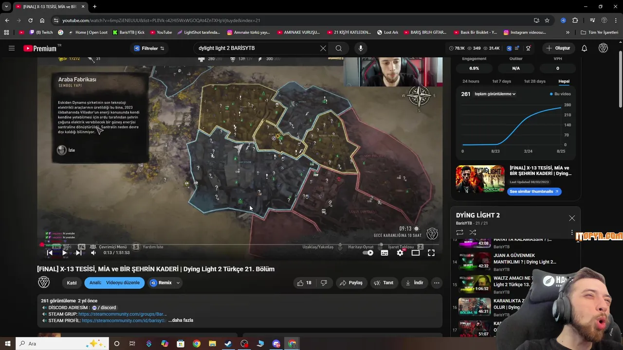This screenshot has width=623, height=350.
Task: Expand the Remix dropdown arrow
Action: [x=178, y=283]
